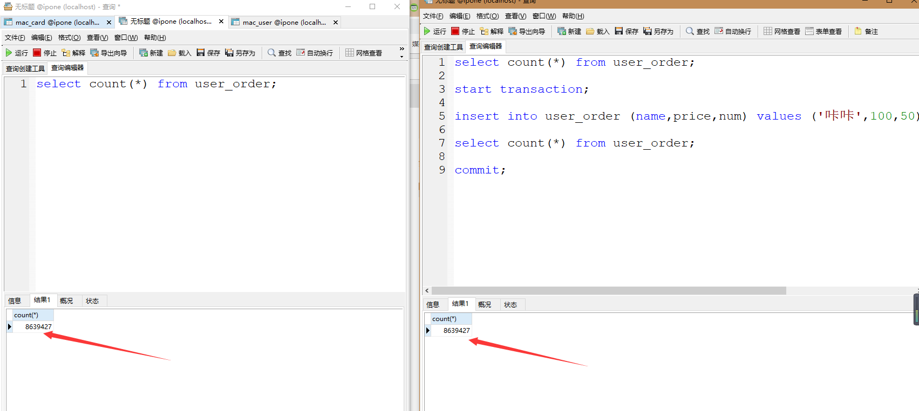Click 'commit;' line in right editor
This screenshot has height=411, width=919.
(480, 170)
